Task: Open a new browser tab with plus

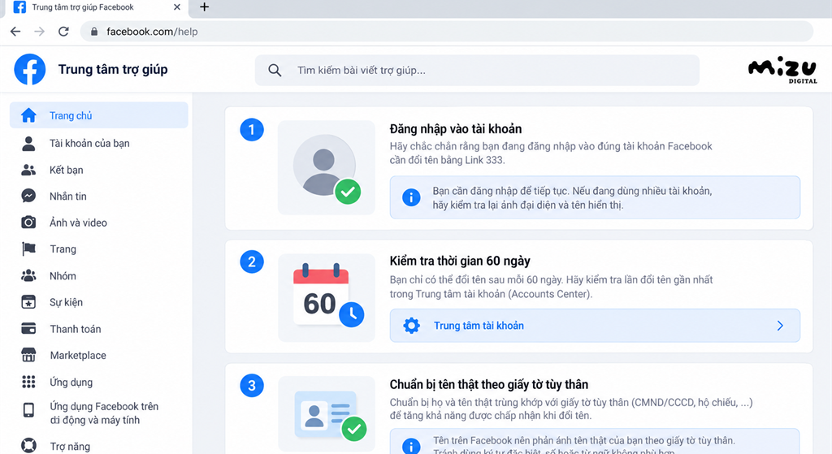Action: pos(204,6)
